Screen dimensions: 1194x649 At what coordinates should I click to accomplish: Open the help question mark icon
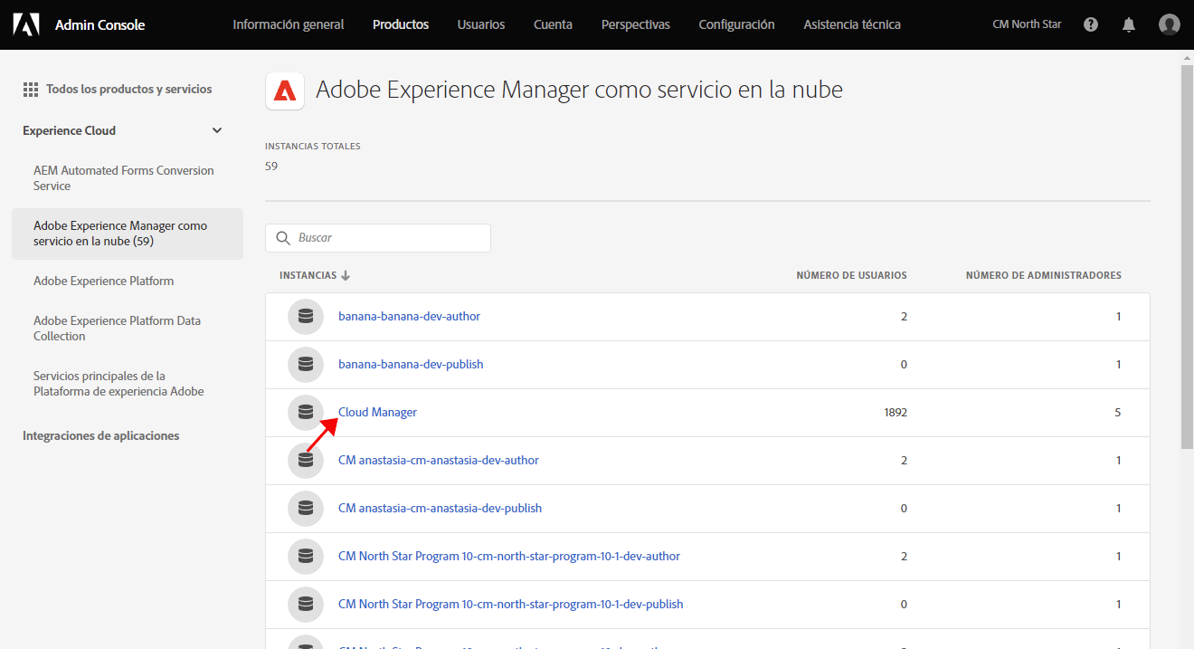[x=1091, y=24]
